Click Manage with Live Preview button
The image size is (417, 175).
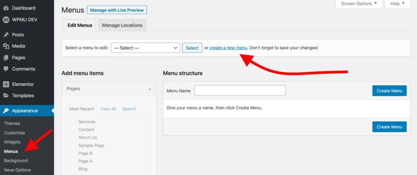click(117, 10)
